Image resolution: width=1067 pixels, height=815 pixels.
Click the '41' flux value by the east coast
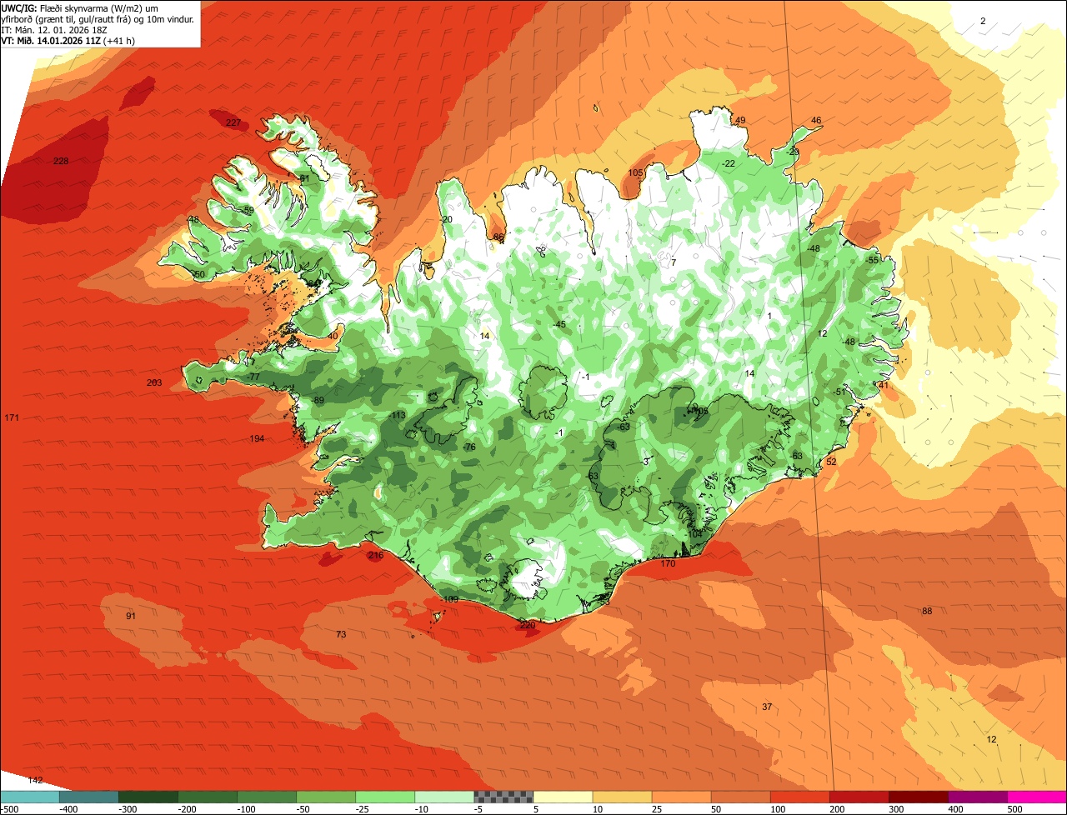pos(884,385)
